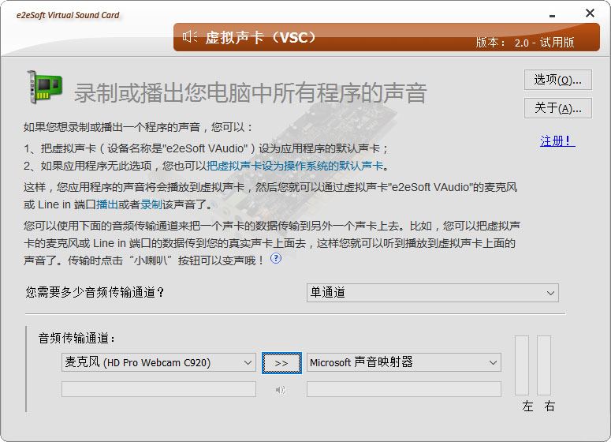Open the help question mark icon
611x442 pixels.
point(275,258)
